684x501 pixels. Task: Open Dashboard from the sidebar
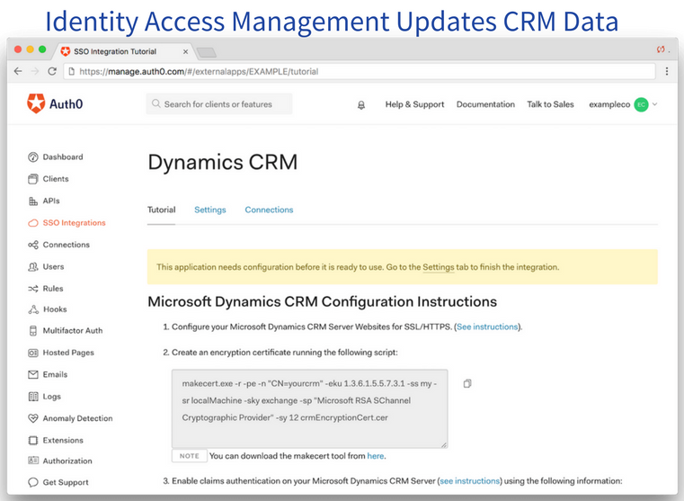(63, 157)
